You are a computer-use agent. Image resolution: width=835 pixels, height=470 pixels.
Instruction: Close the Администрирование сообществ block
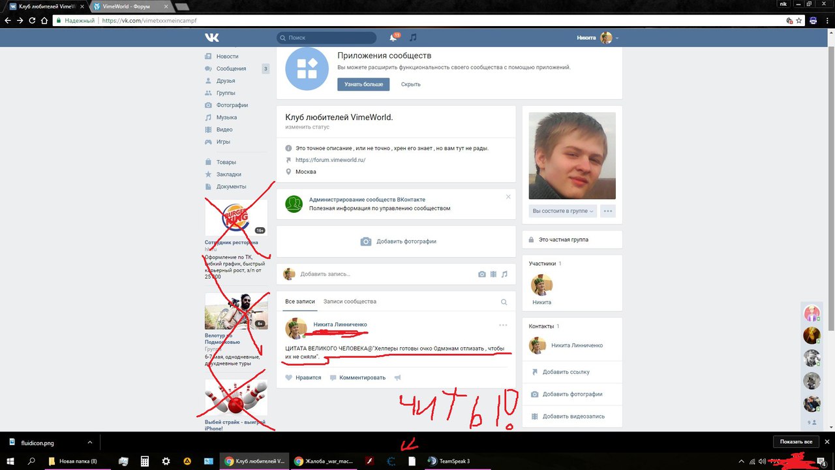[508, 196]
